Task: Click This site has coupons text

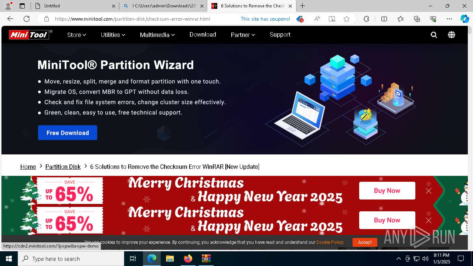Action: click(x=265, y=19)
